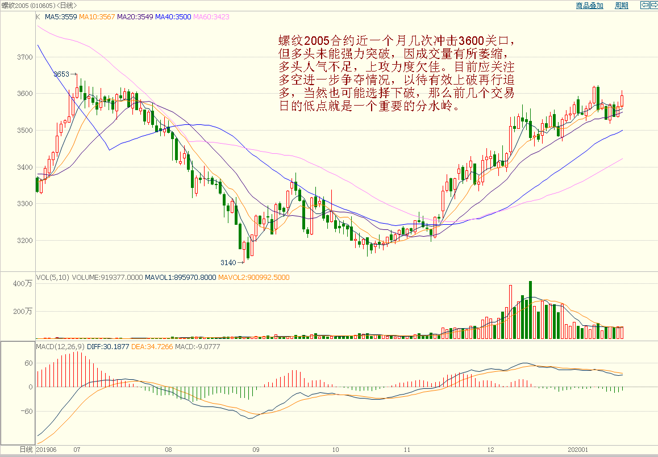Click the 200万 volume axis label
The image size is (658, 457).
(x=23, y=311)
